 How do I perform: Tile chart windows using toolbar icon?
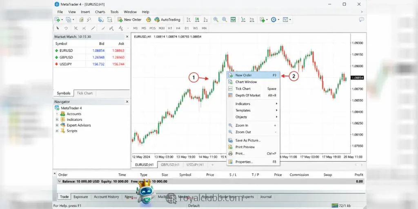point(233,20)
